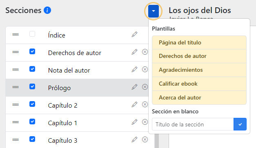This screenshot has height=148, width=256.
Task: Delete the Nota del autor section
Action: pyautogui.click(x=145, y=69)
